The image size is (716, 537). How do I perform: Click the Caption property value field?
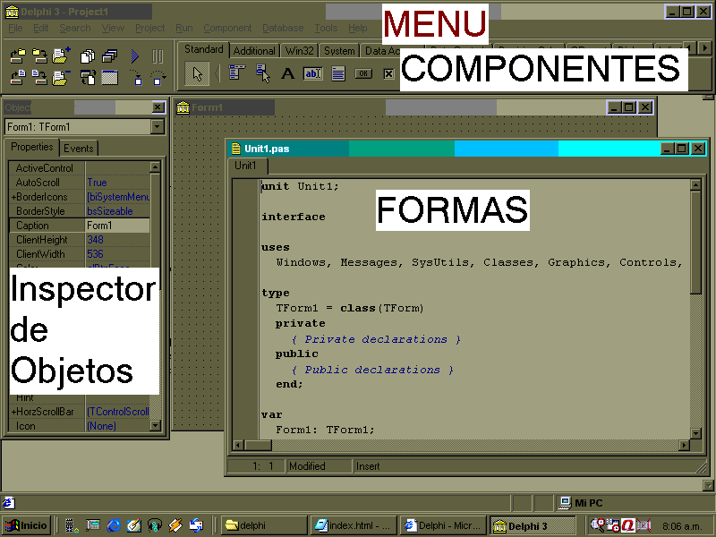click(117, 226)
